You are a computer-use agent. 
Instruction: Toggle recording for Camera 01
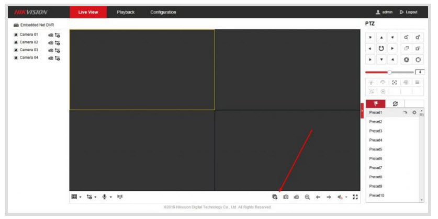[x=50, y=35]
